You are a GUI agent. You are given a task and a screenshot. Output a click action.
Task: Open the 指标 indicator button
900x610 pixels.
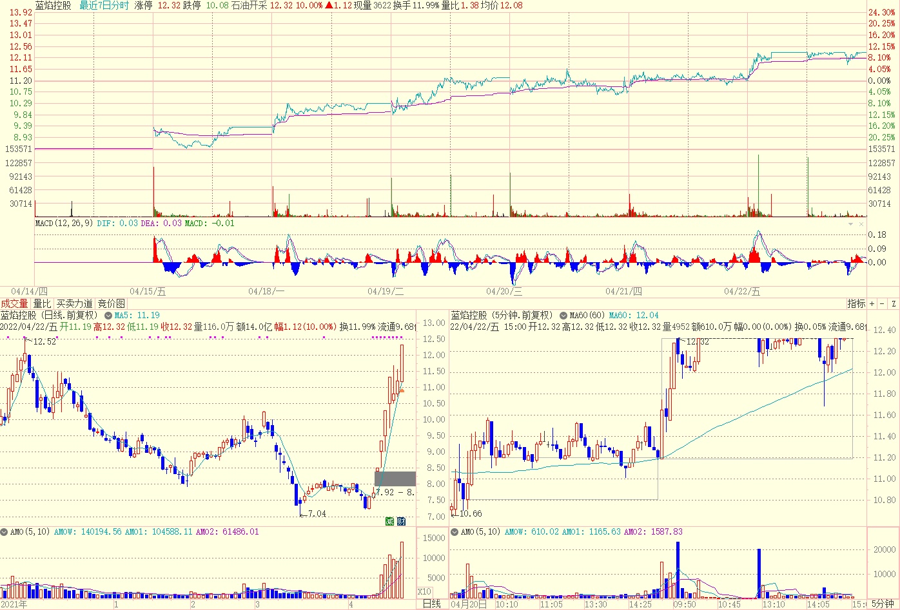pos(856,303)
